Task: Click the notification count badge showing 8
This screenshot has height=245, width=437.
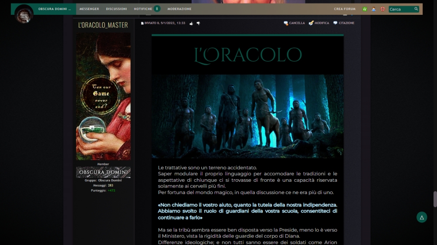Action: coord(157,9)
